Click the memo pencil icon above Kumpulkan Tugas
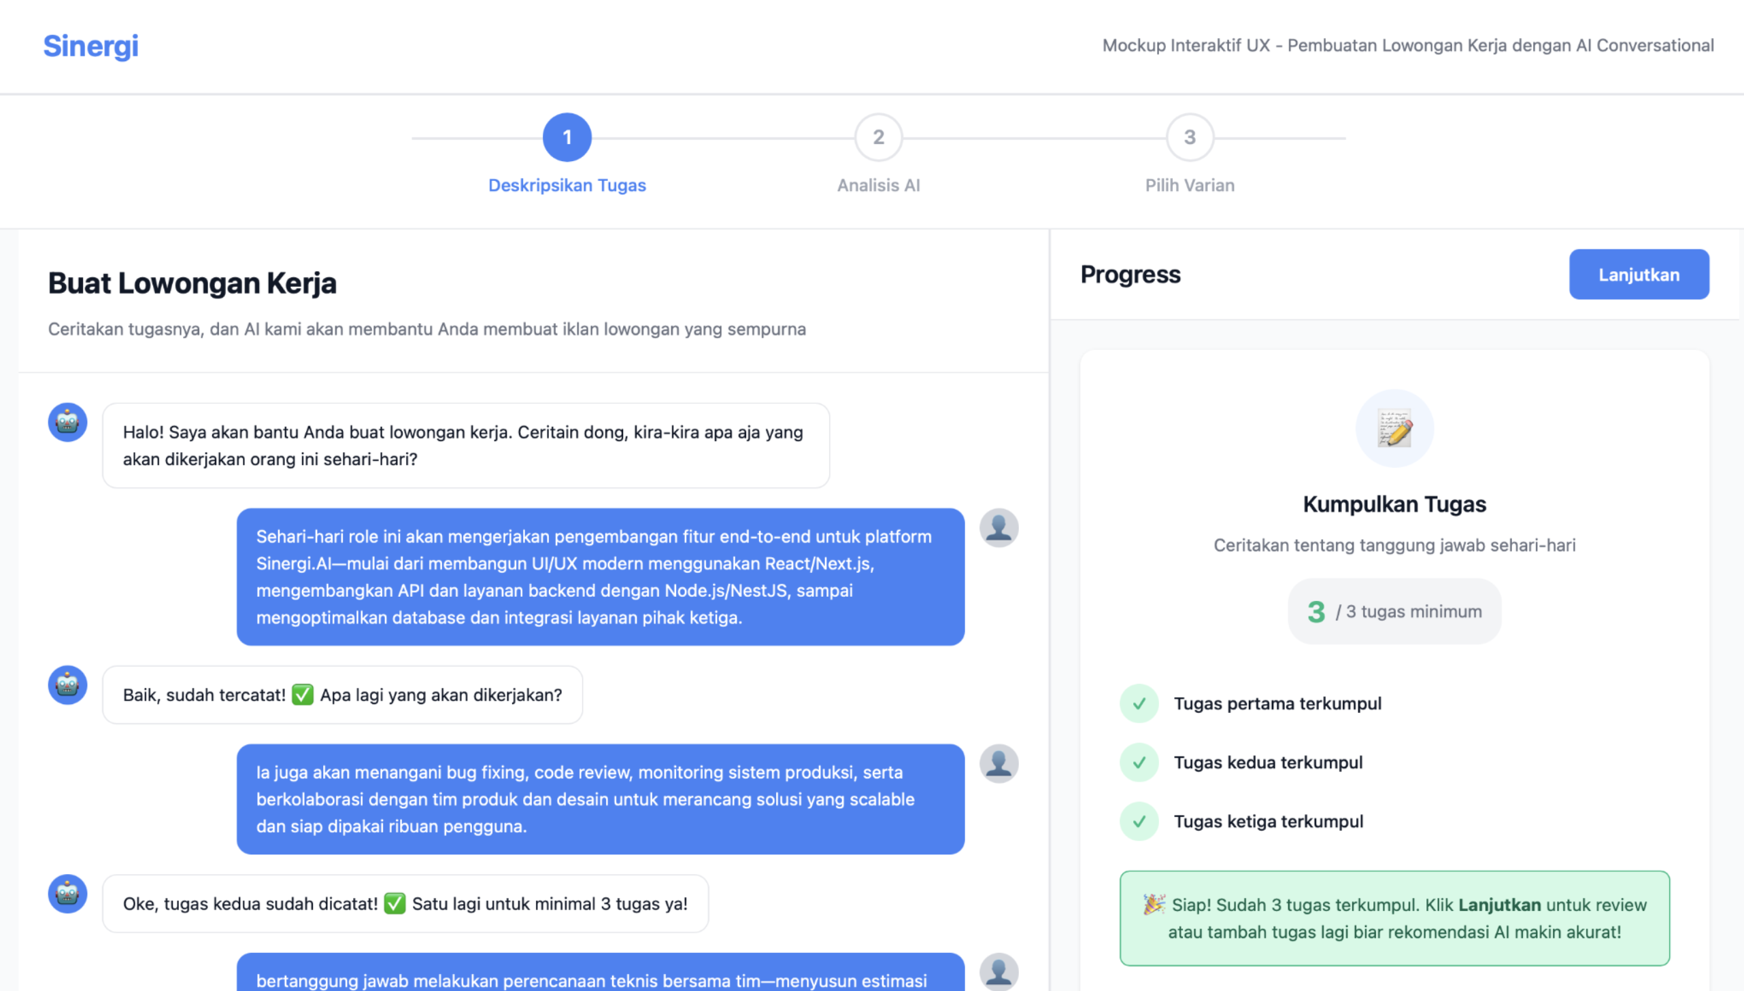 [x=1394, y=428]
